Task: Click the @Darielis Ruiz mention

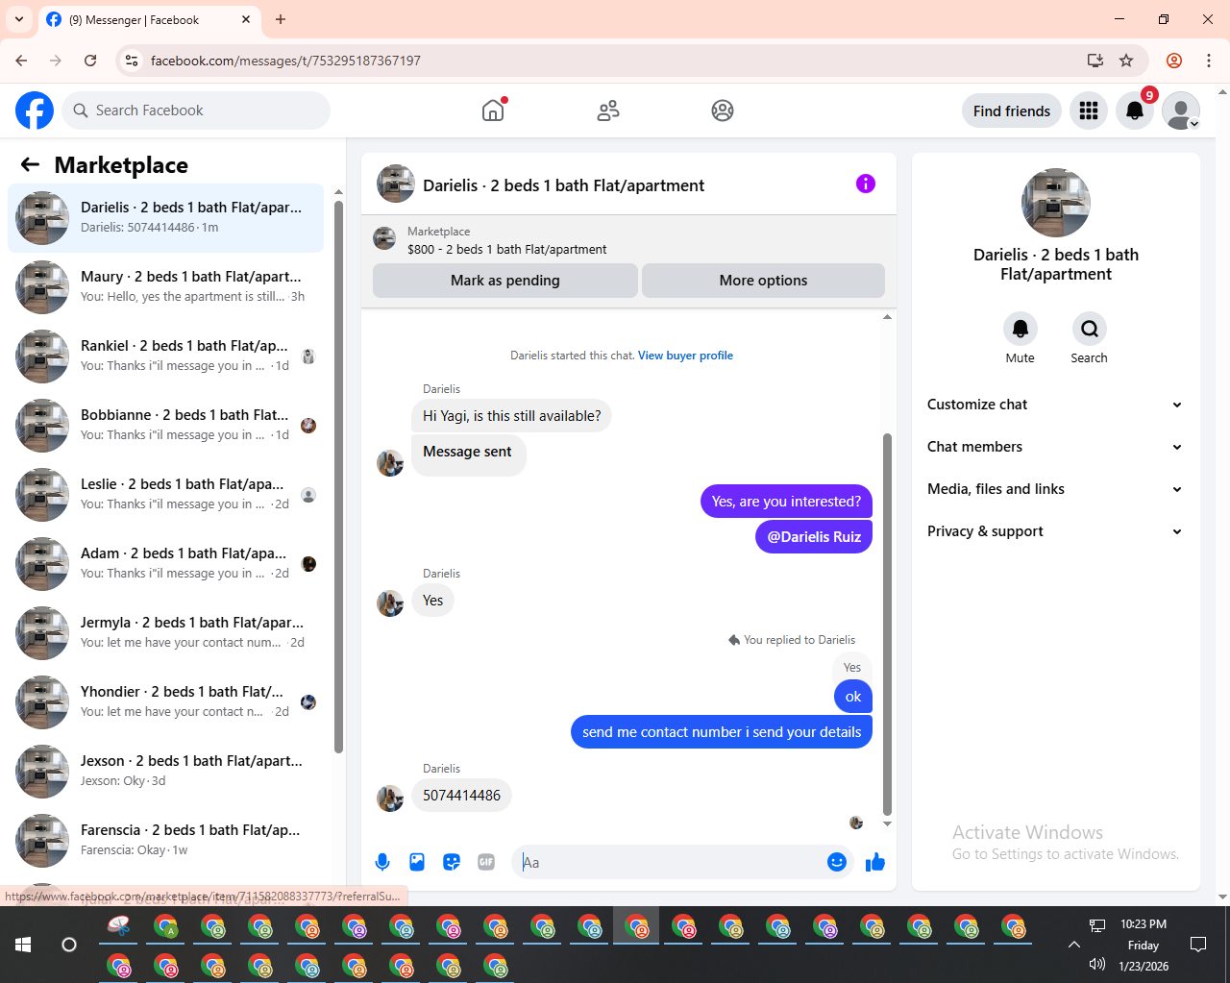Action: pyautogui.click(x=814, y=537)
